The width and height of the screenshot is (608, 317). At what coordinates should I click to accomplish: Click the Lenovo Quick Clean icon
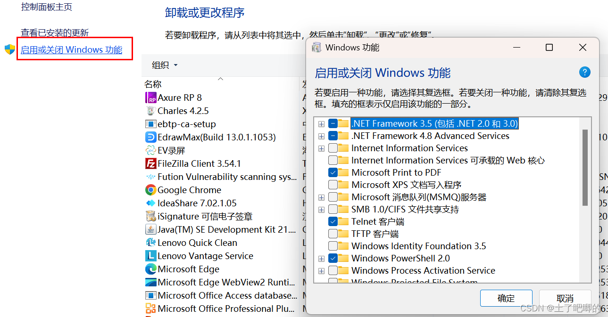tap(151, 243)
